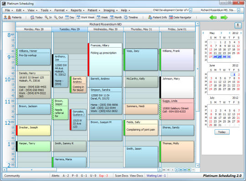The width and height of the screenshot is (246, 181).
Task: Open Waiting List - 1
Action: coord(156,176)
